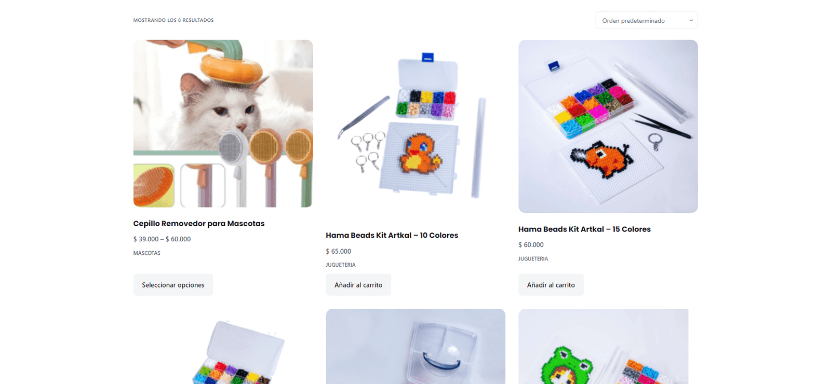Screen dimensions: 831x384
Task: Click Hama Beads Kit Artkal – 15 Colores title
Action: click(584, 229)
